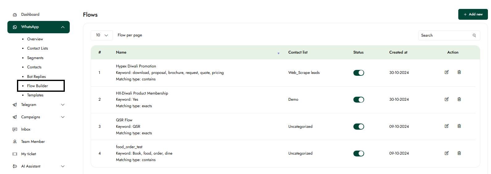Delete the QSR Flow using trash icon
The height and width of the screenshot is (174, 491).
click(x=459, y=126)
